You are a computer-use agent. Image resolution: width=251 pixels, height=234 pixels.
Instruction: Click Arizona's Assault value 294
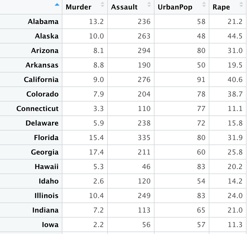point(144,50)
